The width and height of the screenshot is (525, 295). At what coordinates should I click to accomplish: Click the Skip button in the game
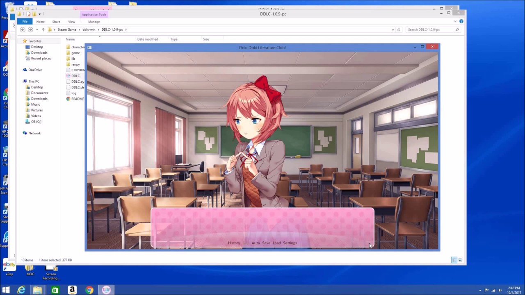(246, 243)
